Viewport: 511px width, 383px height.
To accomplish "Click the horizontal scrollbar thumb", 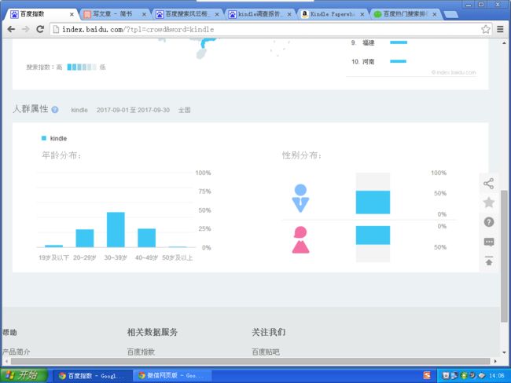I will [250, 361].
